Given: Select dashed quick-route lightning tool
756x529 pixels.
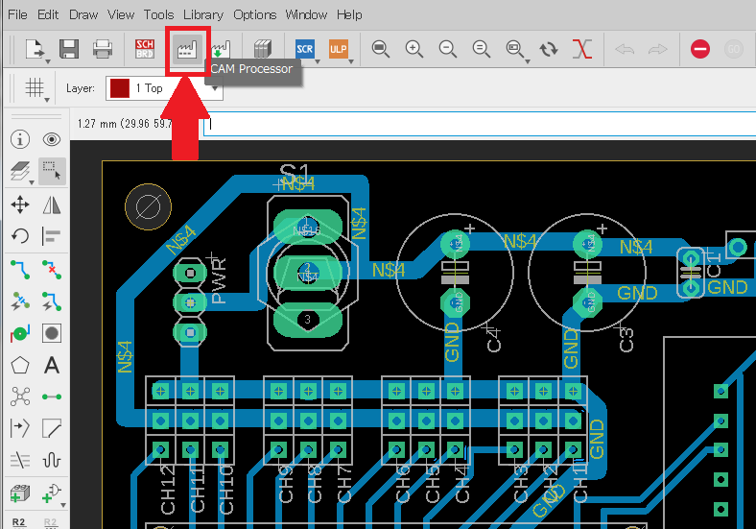Looking at the screenshot, I should click(x=20, y=301).
